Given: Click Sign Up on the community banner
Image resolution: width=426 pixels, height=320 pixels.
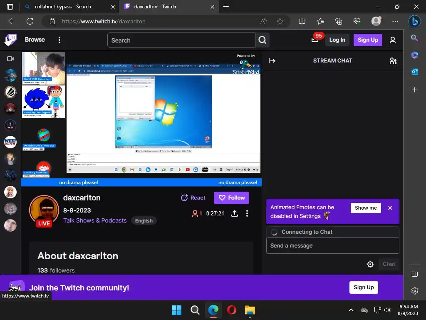Looking at the screenshot, I should 364,287.
